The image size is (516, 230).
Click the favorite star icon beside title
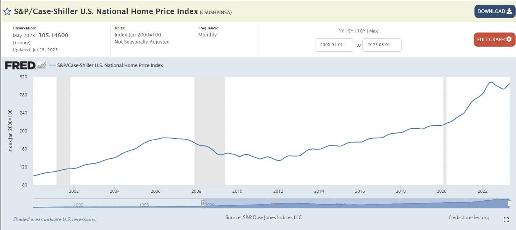(7, 11)
